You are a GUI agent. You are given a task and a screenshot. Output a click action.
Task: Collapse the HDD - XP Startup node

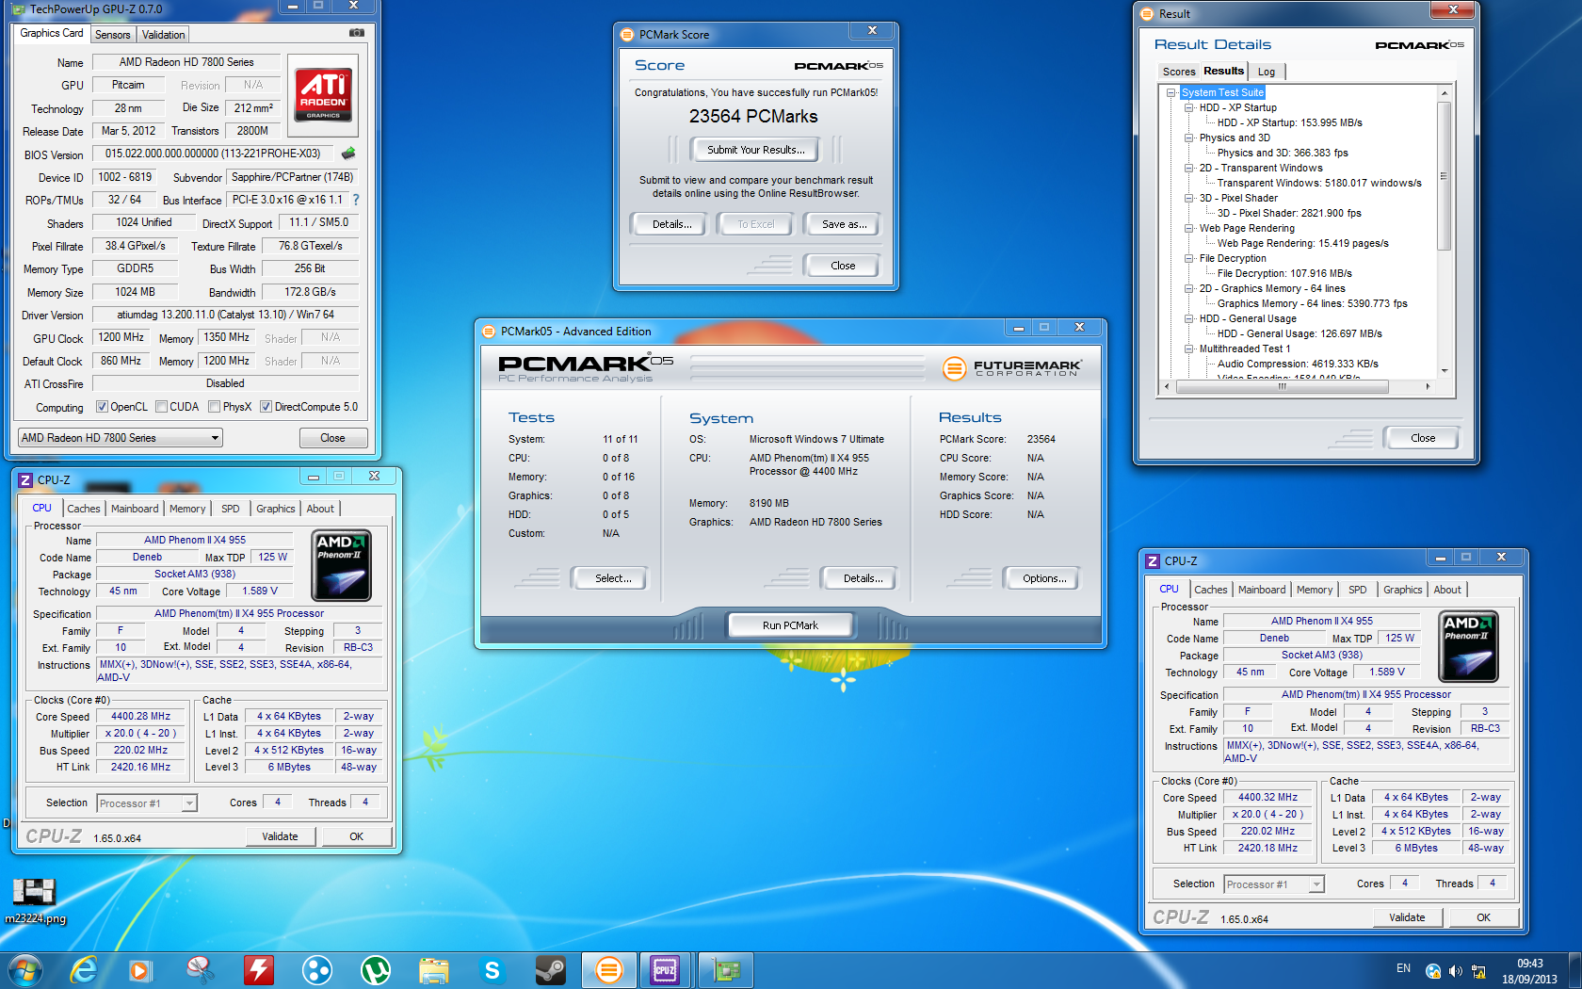(1188, 107)
